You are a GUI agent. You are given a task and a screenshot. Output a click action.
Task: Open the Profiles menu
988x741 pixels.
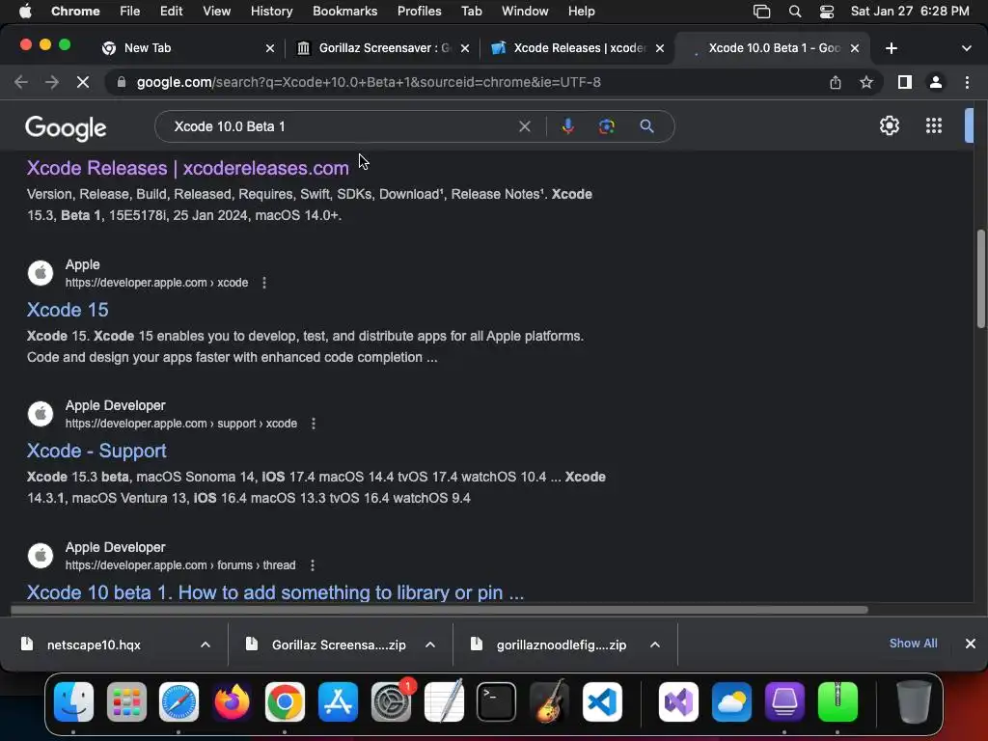click(x=419, y=12)
